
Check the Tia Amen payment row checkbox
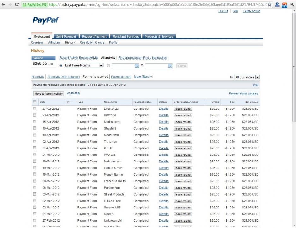tap(34, 142)
